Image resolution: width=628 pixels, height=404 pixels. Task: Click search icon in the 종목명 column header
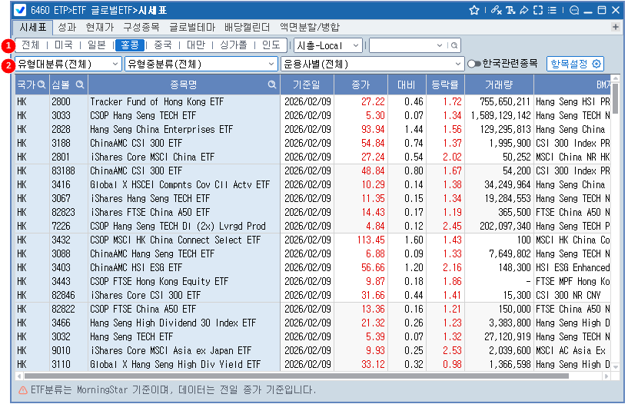(x=271, y=84)
